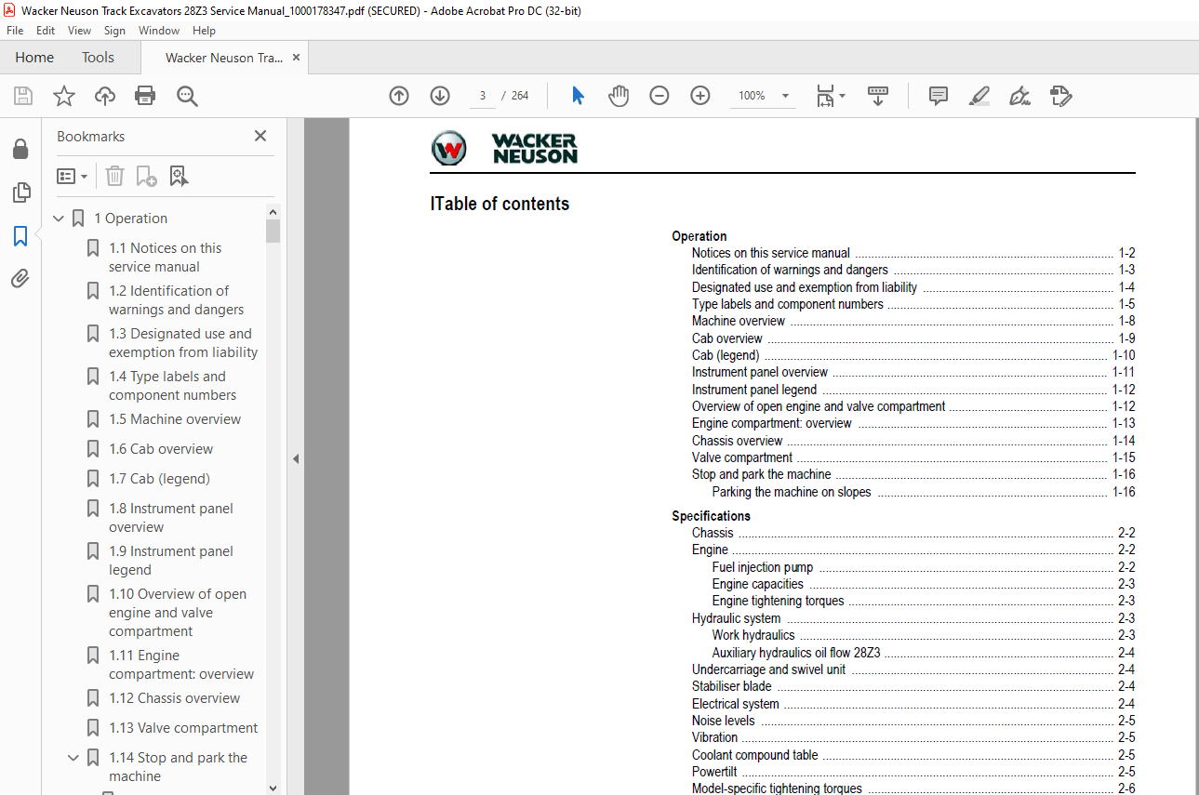
Task: Open bookmark 1.1 Notices on this service manual
Action: 166,258
